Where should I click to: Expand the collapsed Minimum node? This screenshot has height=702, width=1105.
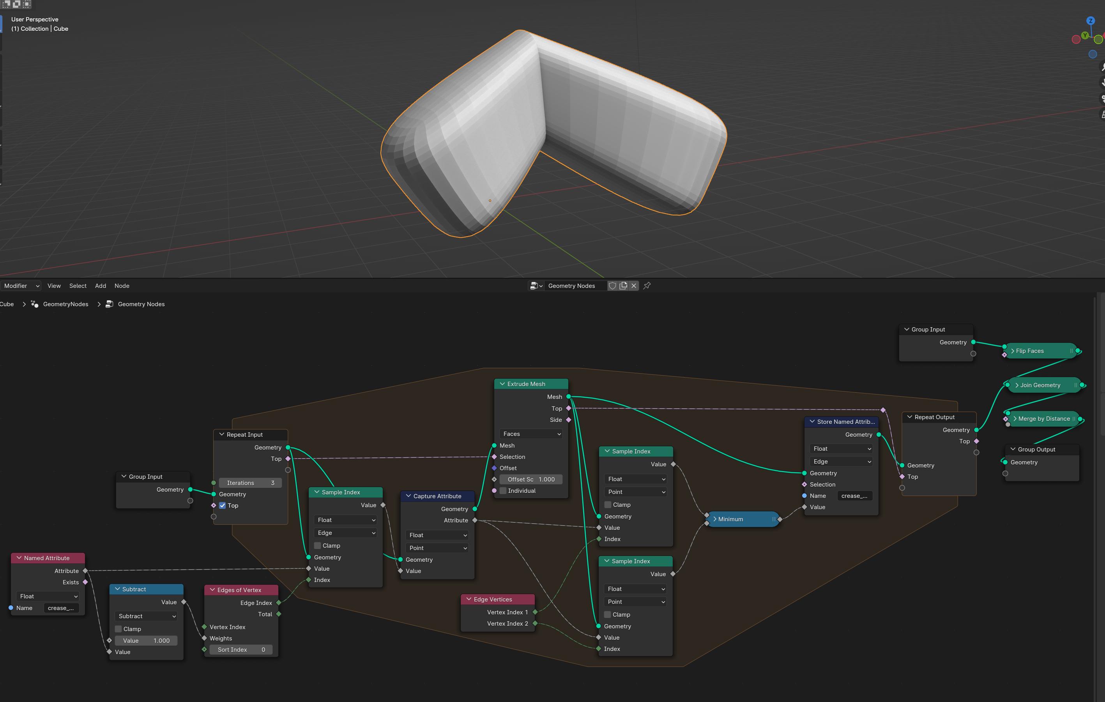(714, 519)
